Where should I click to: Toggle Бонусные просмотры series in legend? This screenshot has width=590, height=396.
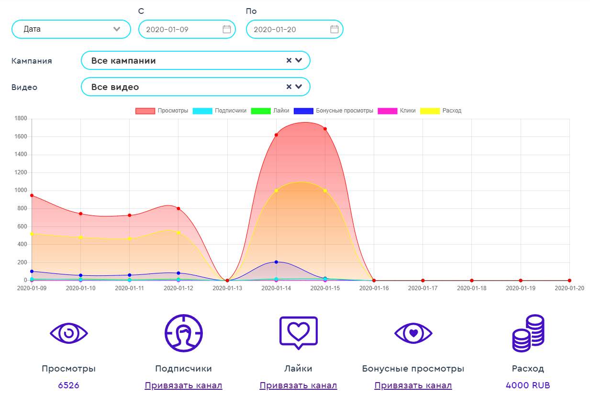[333, 111]
